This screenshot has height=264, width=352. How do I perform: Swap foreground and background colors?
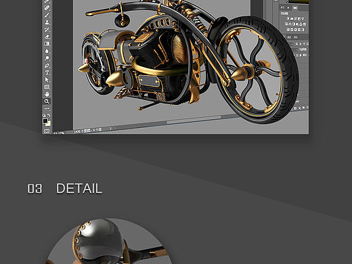point(49,115)
